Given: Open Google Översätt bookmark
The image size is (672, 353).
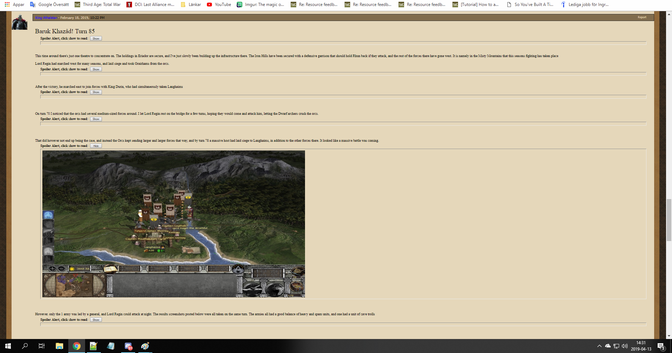Looking at the screenshot, I should pyautogui.click(x=49, y=5).
